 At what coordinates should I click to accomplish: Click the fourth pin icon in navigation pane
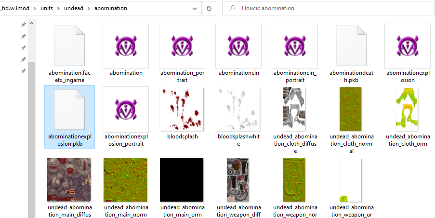(24, 59)
